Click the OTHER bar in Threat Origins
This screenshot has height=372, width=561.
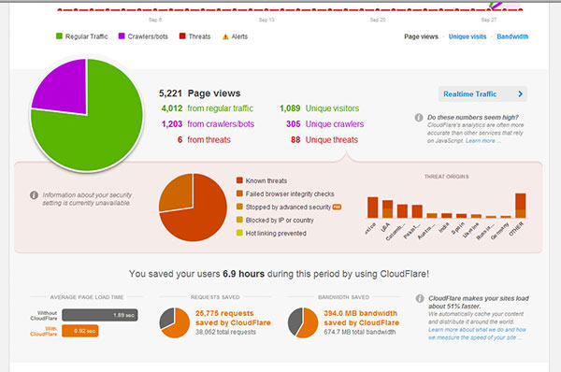(521, 206)
